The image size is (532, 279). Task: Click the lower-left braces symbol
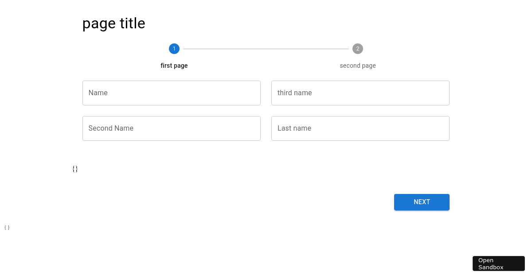(x=7, y=227)
